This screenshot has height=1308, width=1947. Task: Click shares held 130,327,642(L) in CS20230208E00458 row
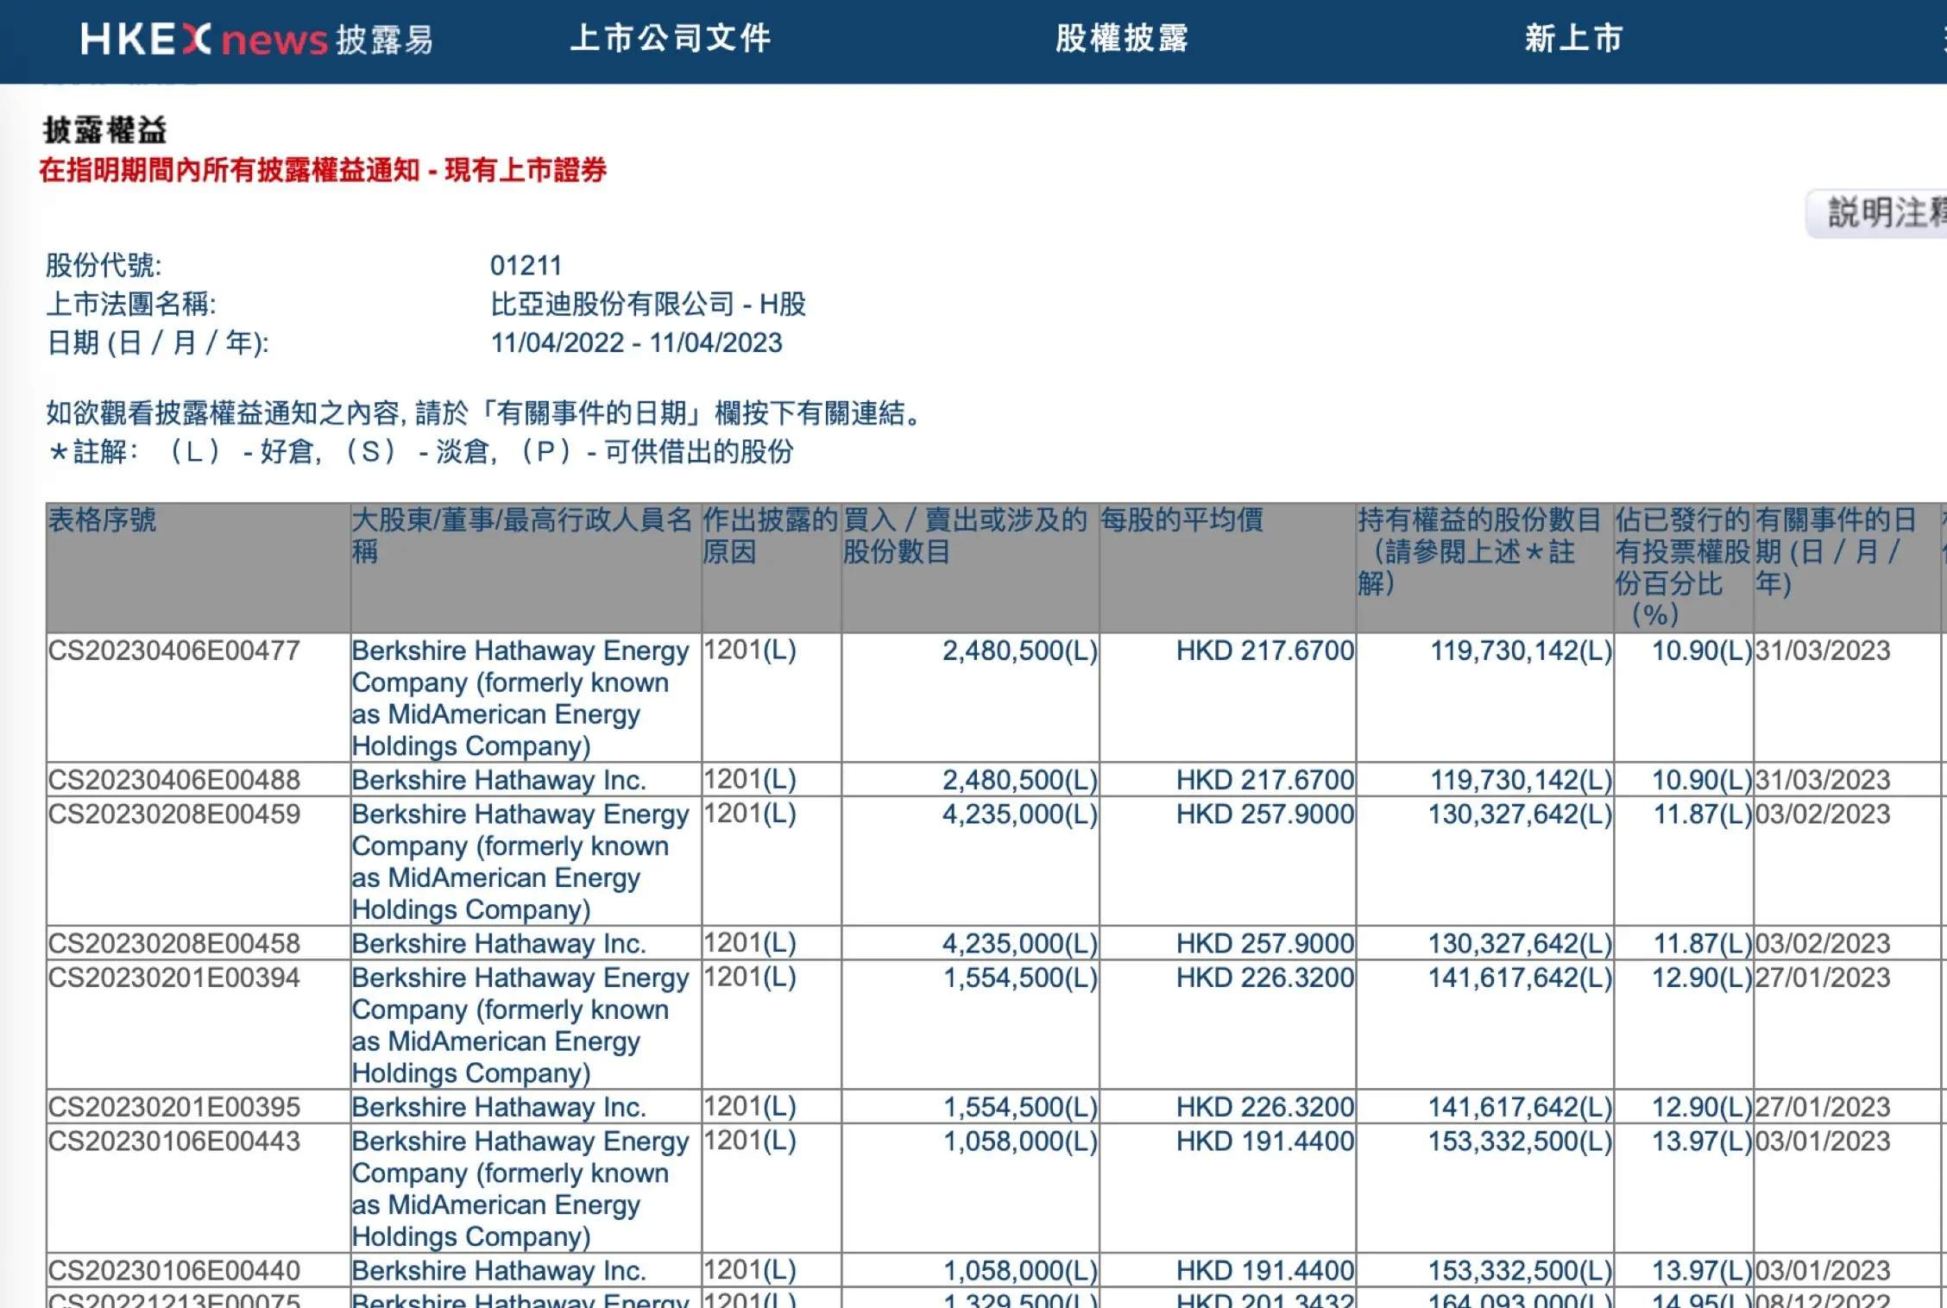(1520, 943)
